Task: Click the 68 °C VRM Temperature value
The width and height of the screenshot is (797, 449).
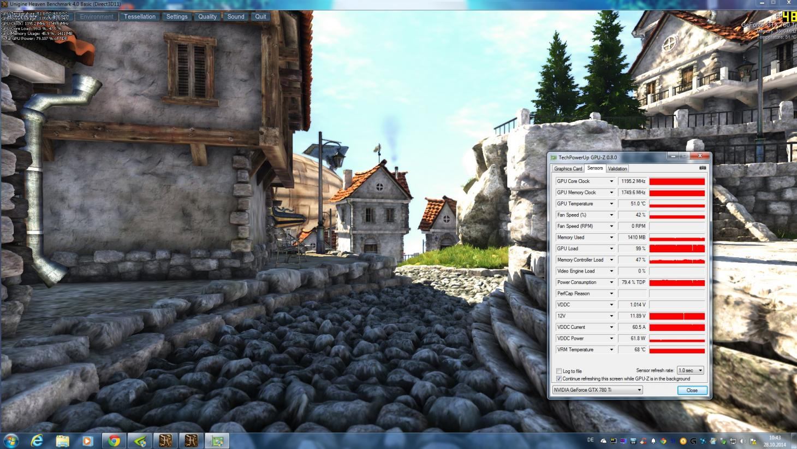Action: tap(633, 350)
